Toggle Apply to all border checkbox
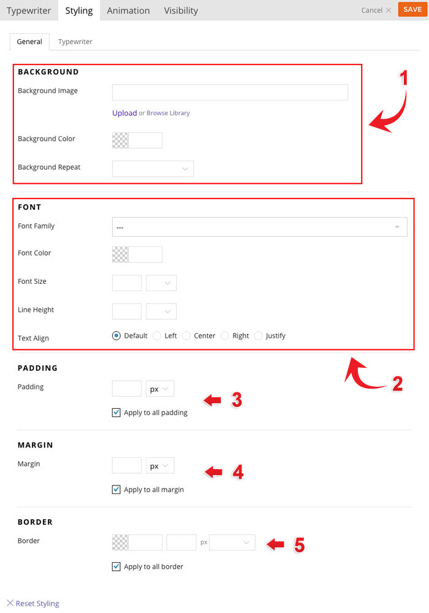Viewport: 429px width, 613px height. (x=116, y=567)
